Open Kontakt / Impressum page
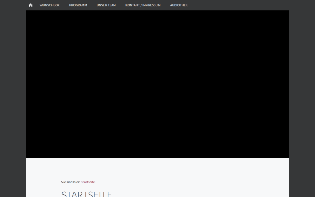This screenshot has width=315, height=197. [x=143, y=5]
